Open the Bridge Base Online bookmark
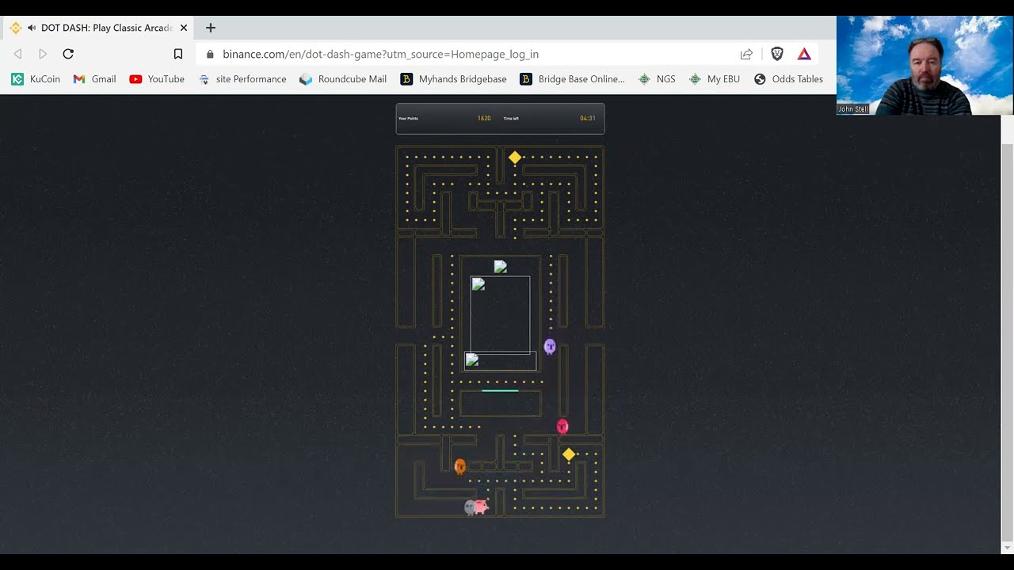This screenshot has height=570, width=1014. [572, 79]
